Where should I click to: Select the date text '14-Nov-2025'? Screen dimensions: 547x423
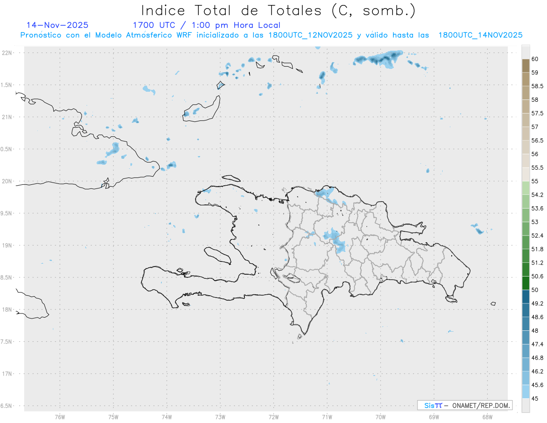coord(57,25)
